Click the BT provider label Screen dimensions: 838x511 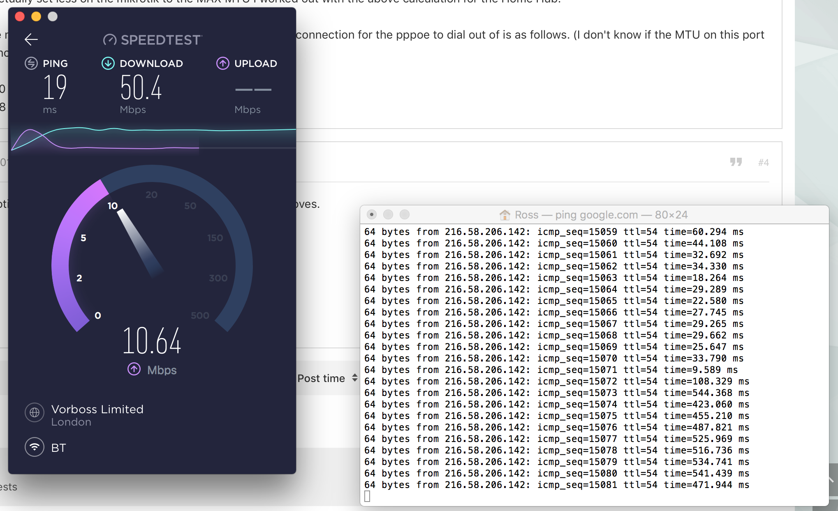coord(58,448)
